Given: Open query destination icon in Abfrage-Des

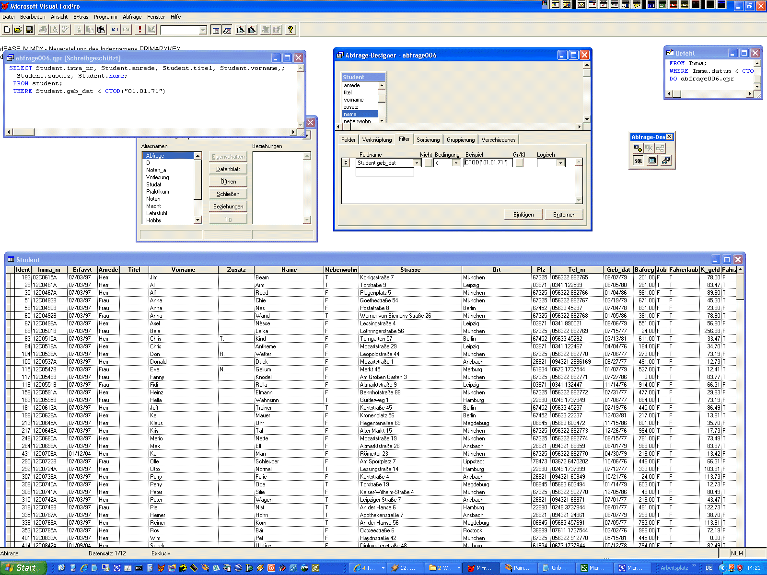Looking at the screenshot, I should tap(666, 161).
